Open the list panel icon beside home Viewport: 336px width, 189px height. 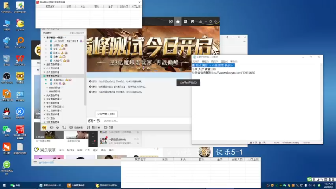185,21
